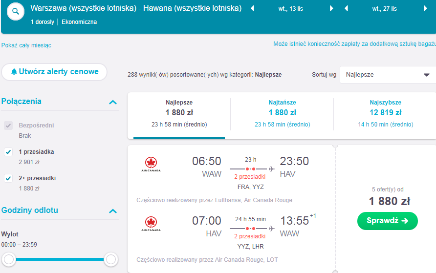Collapse the Godziny odlotu section

113,211
